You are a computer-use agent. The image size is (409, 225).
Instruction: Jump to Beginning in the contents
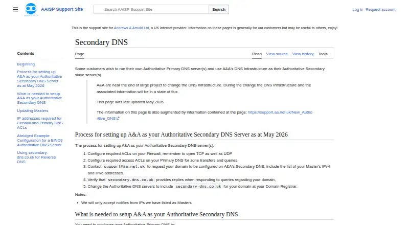[x=26, y=64]
